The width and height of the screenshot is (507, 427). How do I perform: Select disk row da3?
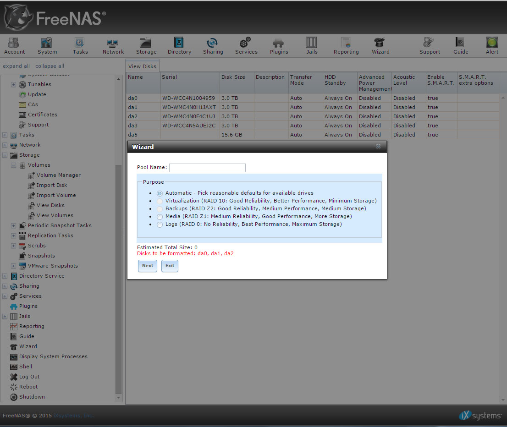(312, 126)
